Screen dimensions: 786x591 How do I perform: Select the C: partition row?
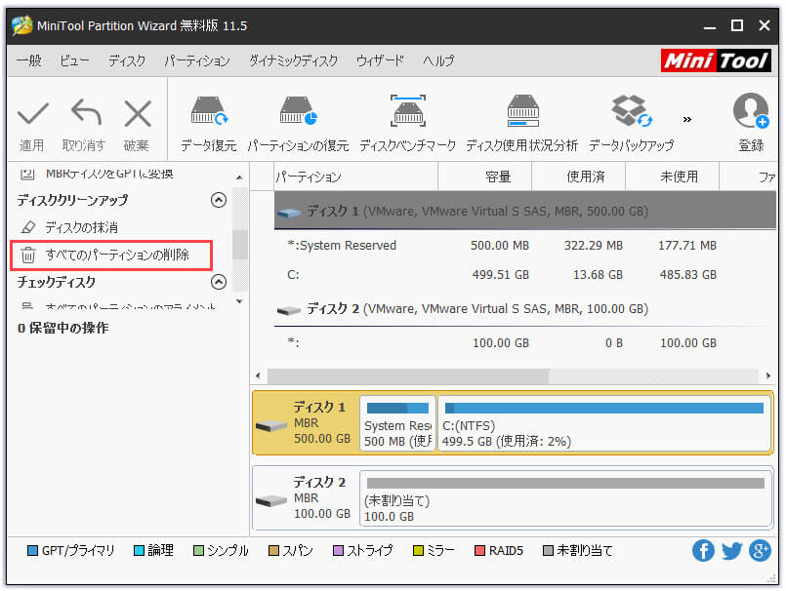(x=525, y=275)
